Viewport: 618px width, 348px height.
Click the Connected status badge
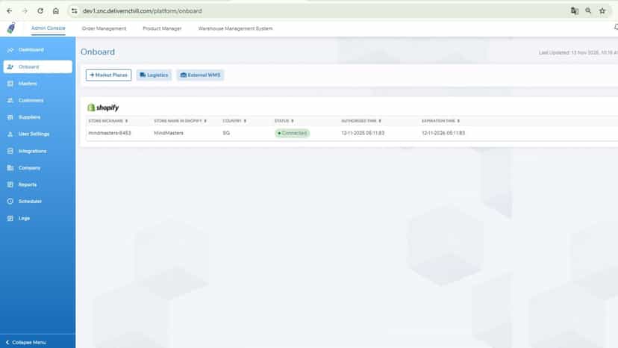292,133
